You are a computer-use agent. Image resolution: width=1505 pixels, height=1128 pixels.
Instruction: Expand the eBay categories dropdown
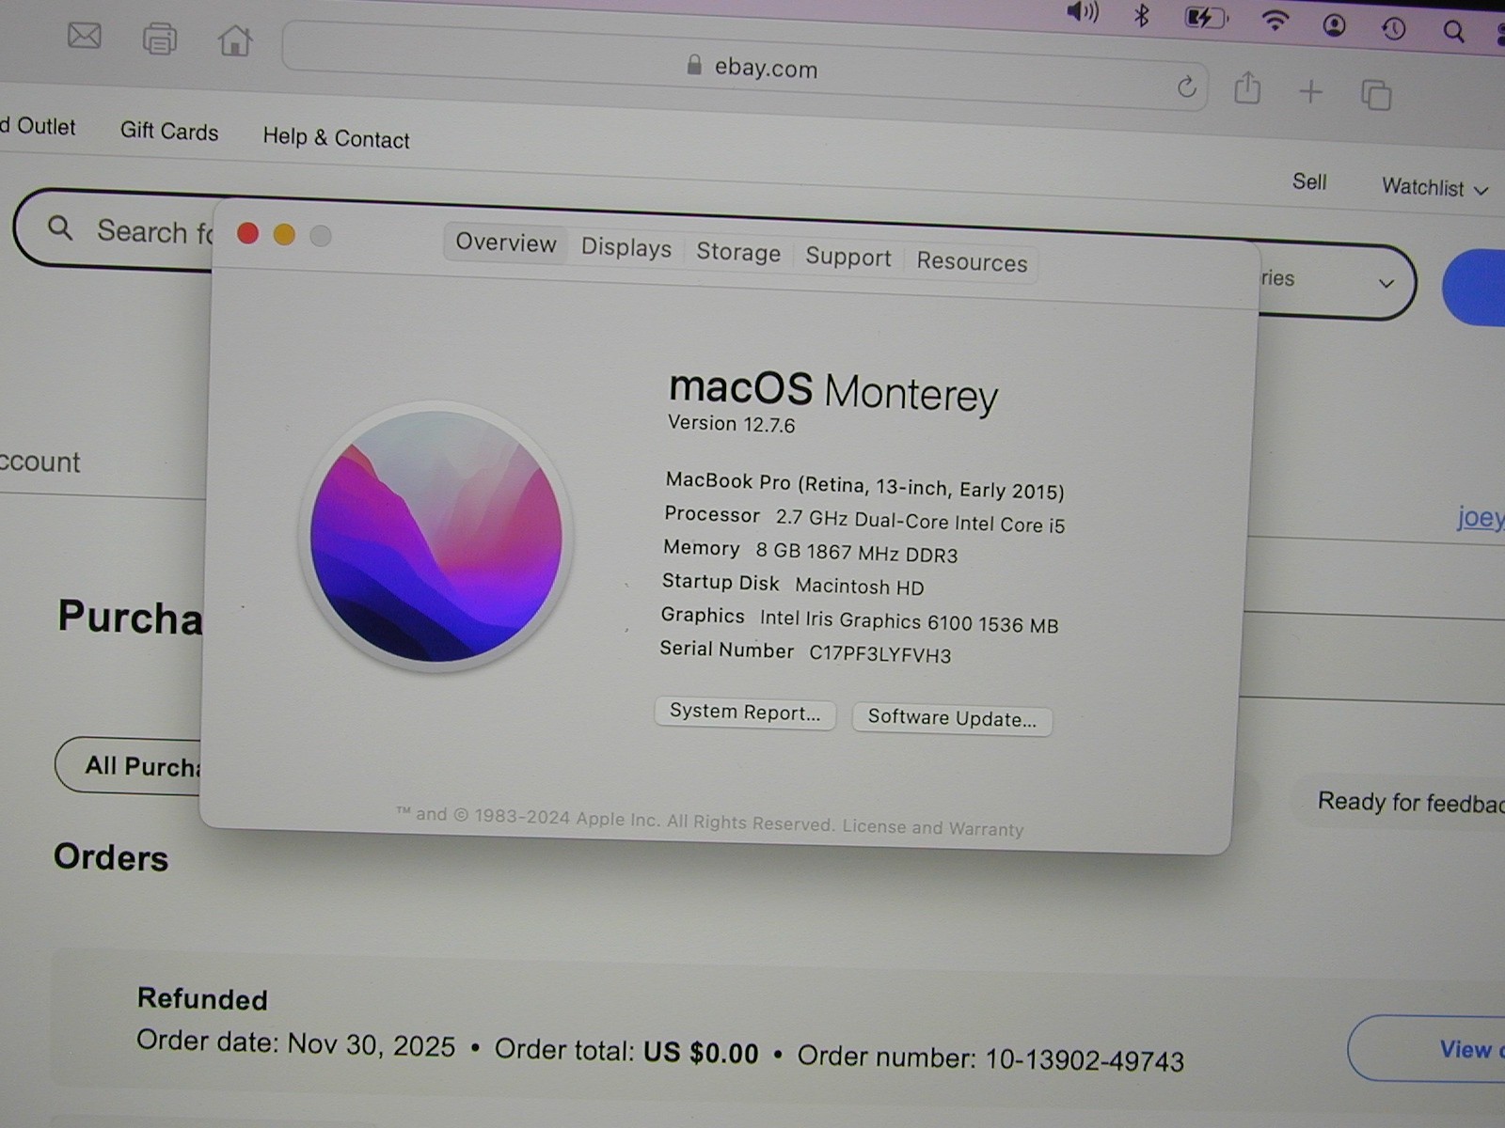click(x=1386, y=283)
